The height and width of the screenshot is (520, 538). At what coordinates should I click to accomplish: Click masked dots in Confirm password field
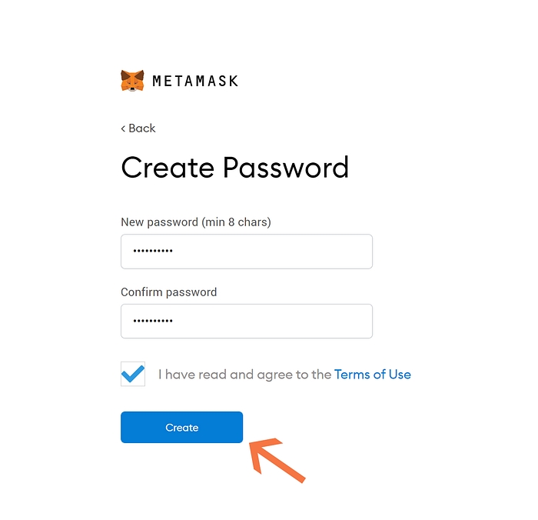click(153, 322)
